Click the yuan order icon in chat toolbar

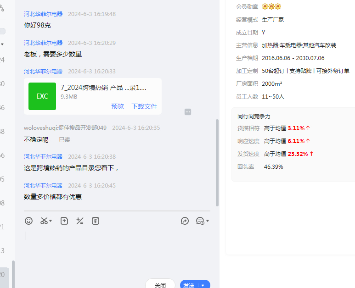(96, 221)
